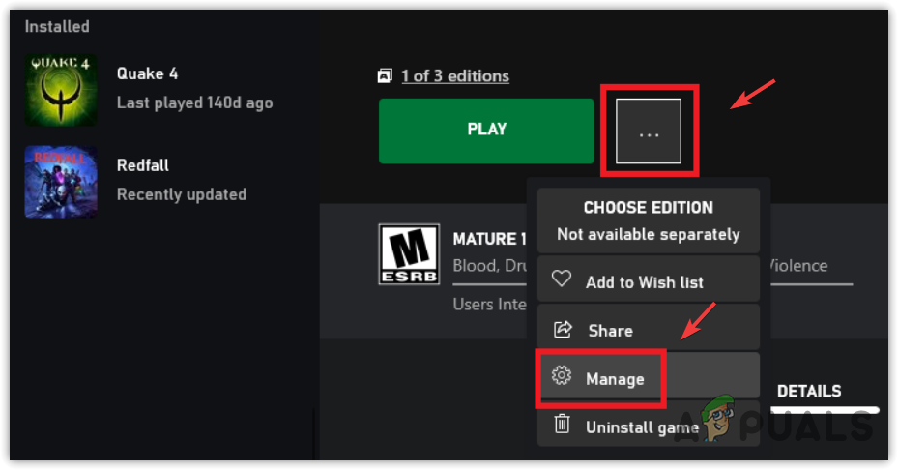Open the '1 of 3 editions' link
The image size is (898, 470).
[453, 75]
